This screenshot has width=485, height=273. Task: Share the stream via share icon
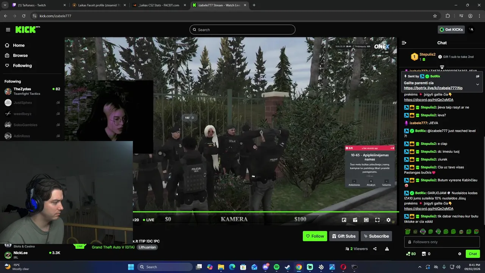tap(375, 249)
